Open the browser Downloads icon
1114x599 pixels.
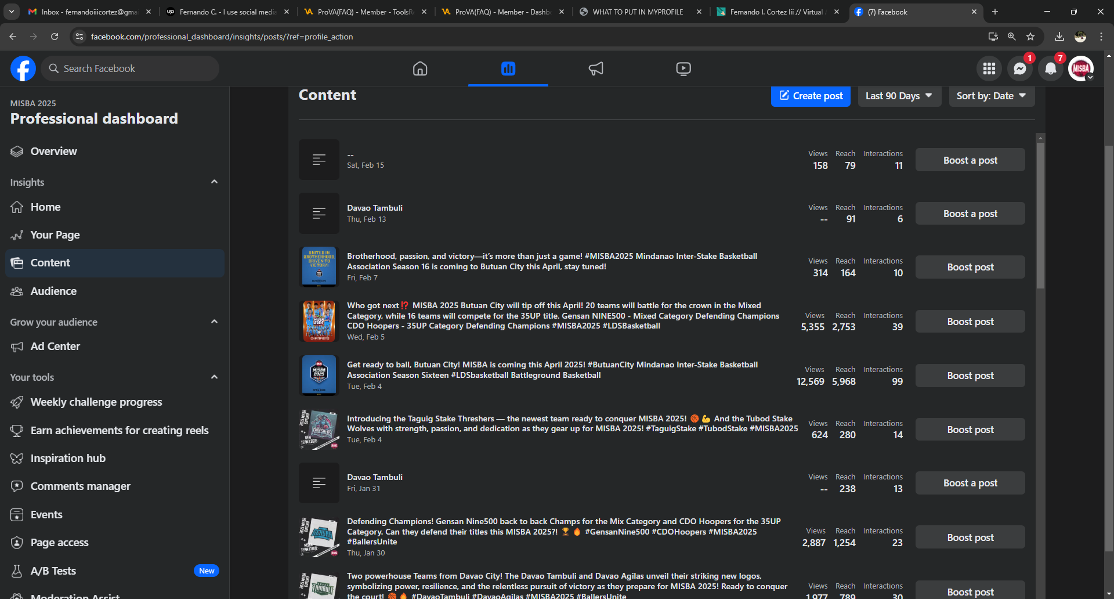pos(1059,37)
